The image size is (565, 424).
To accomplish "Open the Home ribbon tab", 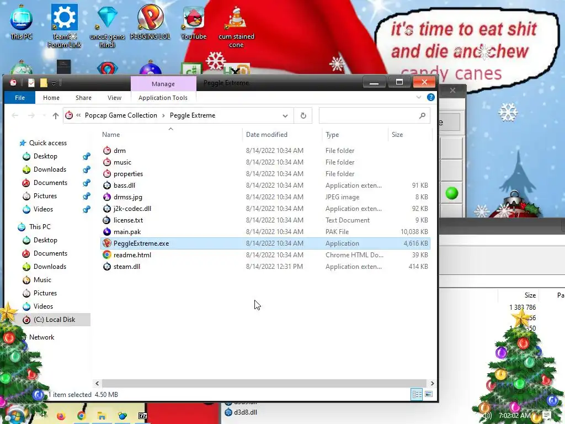I will [51, 98].
